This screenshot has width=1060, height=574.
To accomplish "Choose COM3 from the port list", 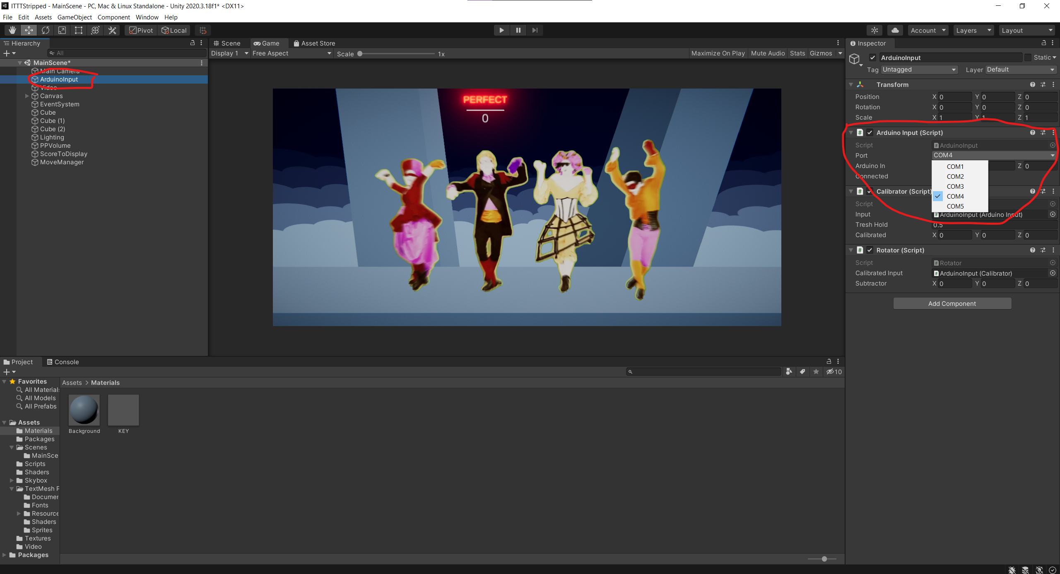I will [x=955, y=186].
